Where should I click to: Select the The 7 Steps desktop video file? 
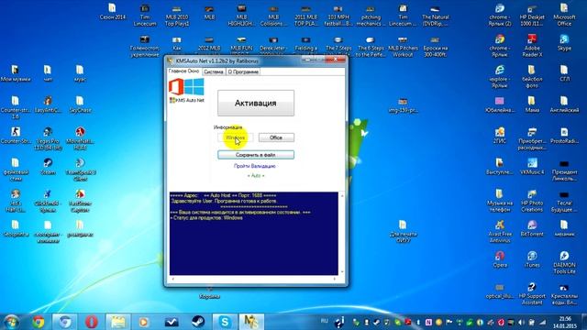(x=338, y=45)
